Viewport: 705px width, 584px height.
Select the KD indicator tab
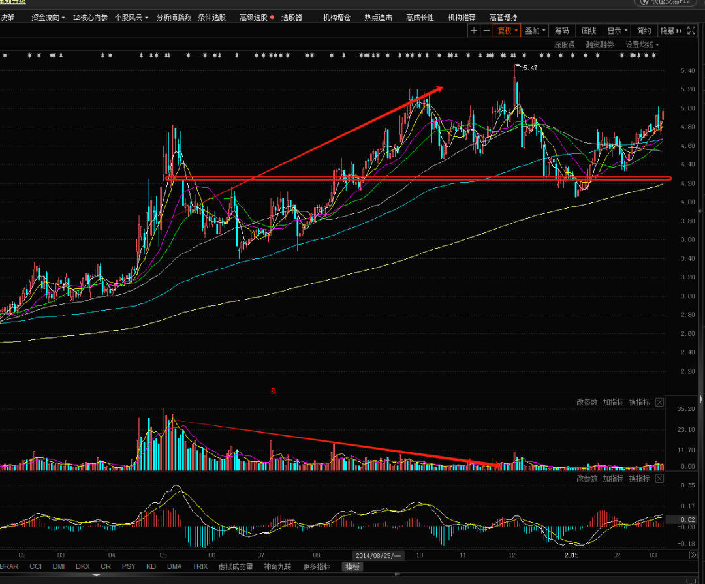151,566
